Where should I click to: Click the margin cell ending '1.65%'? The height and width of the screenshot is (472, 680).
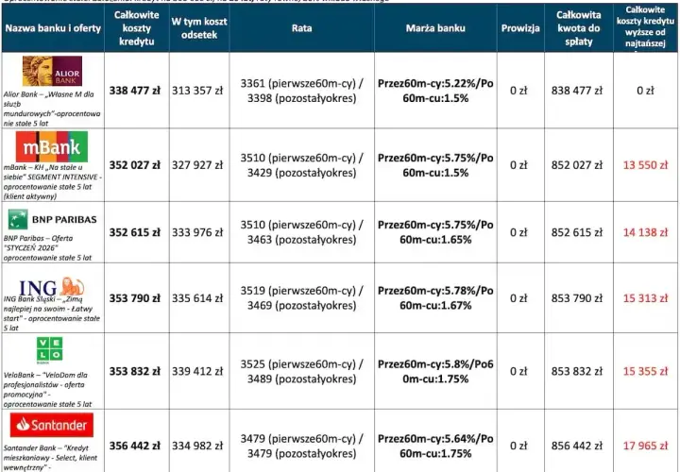pos(435,232)
